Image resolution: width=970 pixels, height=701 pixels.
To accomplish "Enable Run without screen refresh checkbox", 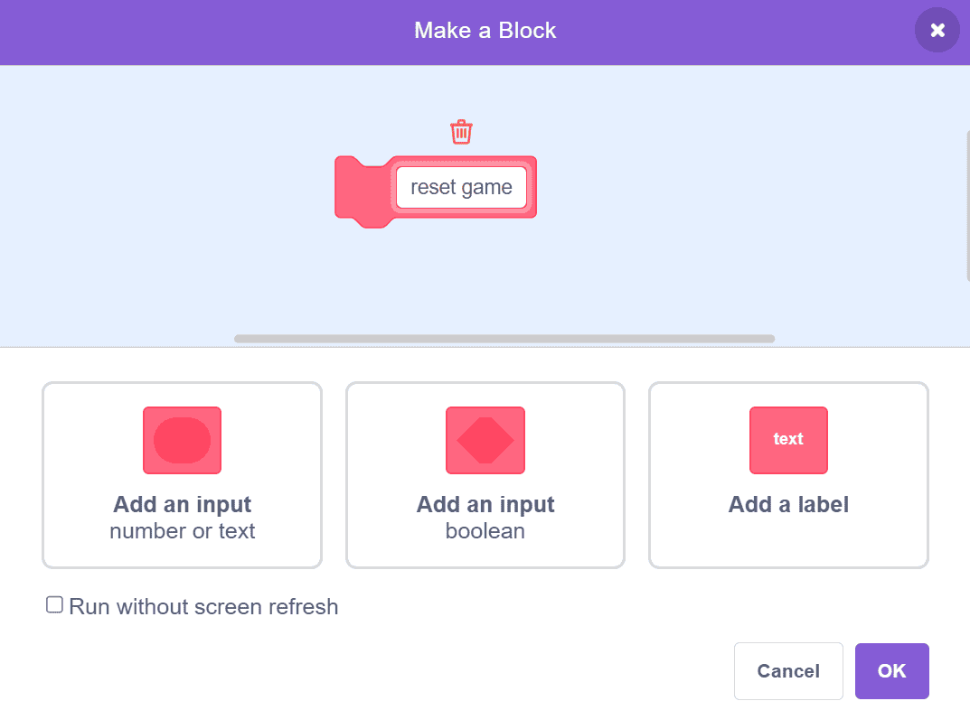I will (x=55, y=605).
